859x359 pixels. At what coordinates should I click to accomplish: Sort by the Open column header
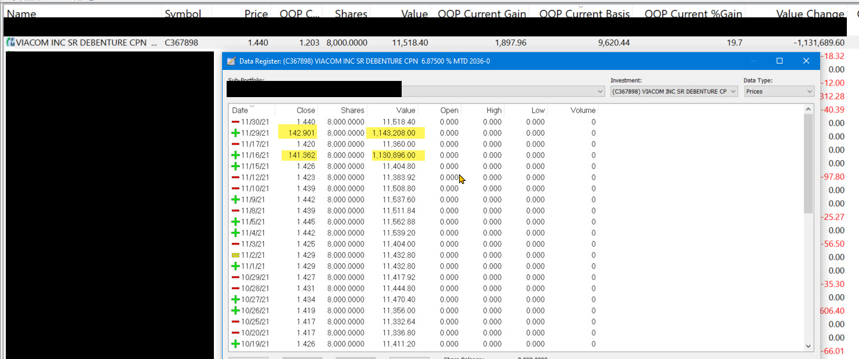click(x=439, y=110)
